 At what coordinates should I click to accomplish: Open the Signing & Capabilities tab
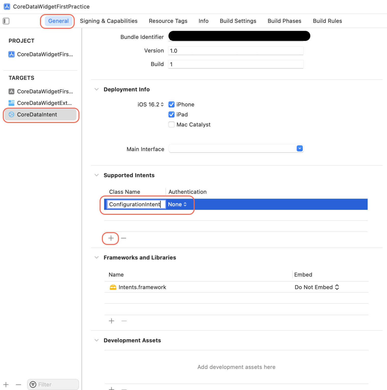pyautogui.click(x=108, y=21)
